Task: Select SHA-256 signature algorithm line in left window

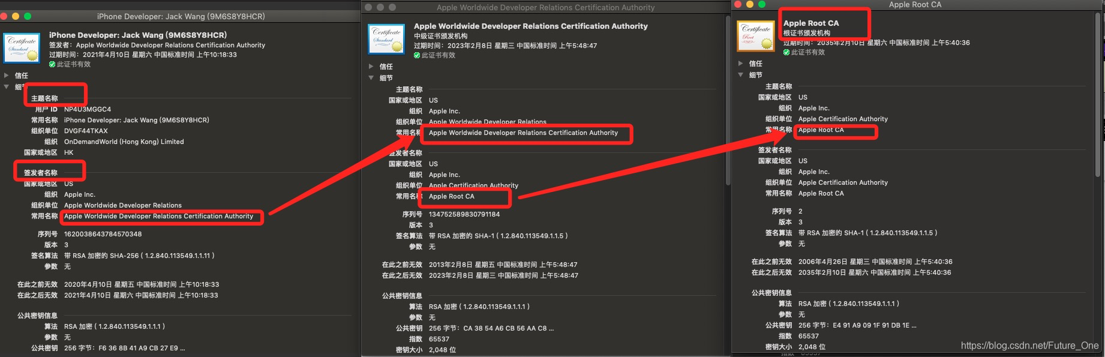Action: coord(139,256)
